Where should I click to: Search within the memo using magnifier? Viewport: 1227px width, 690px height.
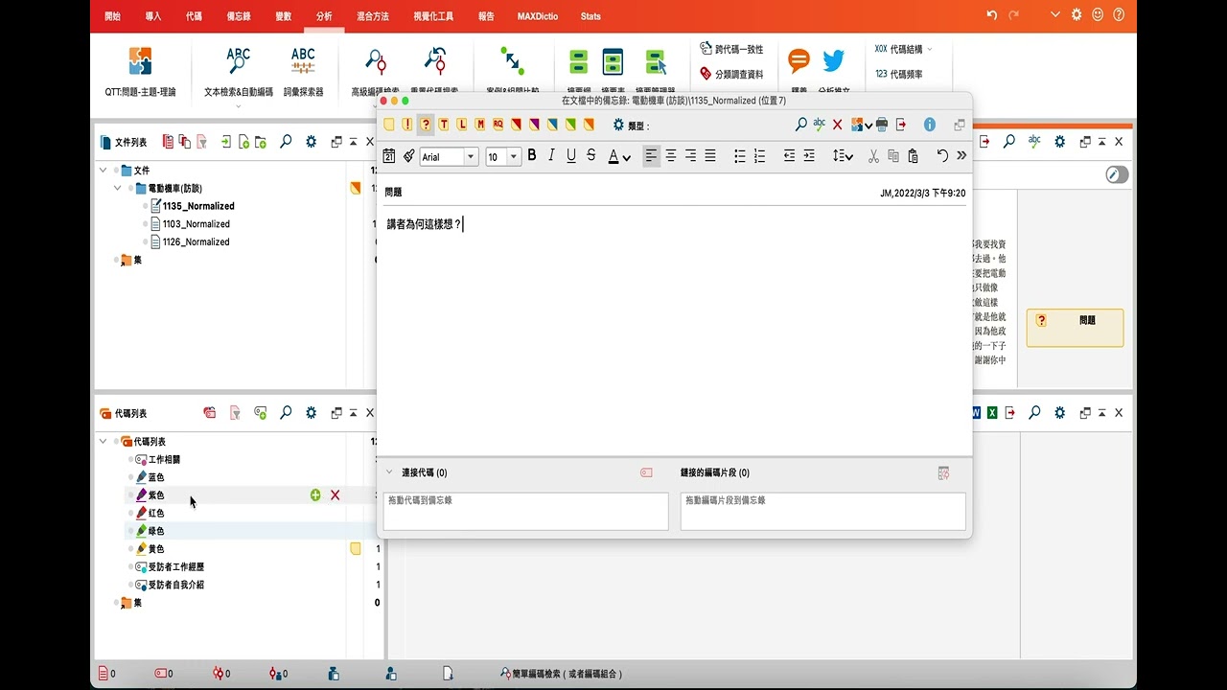pyautogui.click(x=801, y=125)
